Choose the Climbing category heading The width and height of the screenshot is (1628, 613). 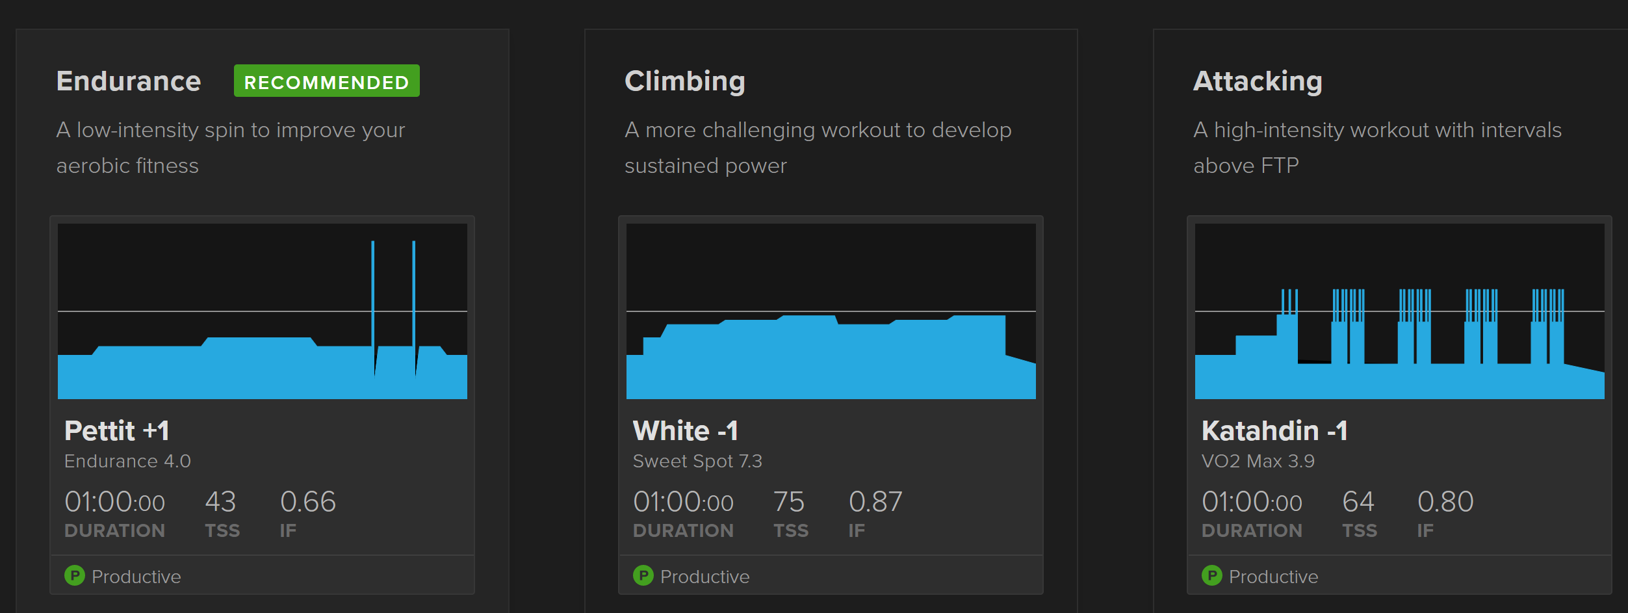pyautogui.click(x=685, y=81)
